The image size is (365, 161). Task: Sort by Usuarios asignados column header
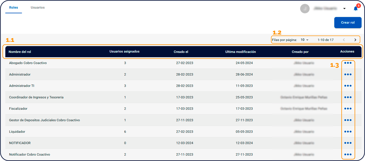(124, 52)
